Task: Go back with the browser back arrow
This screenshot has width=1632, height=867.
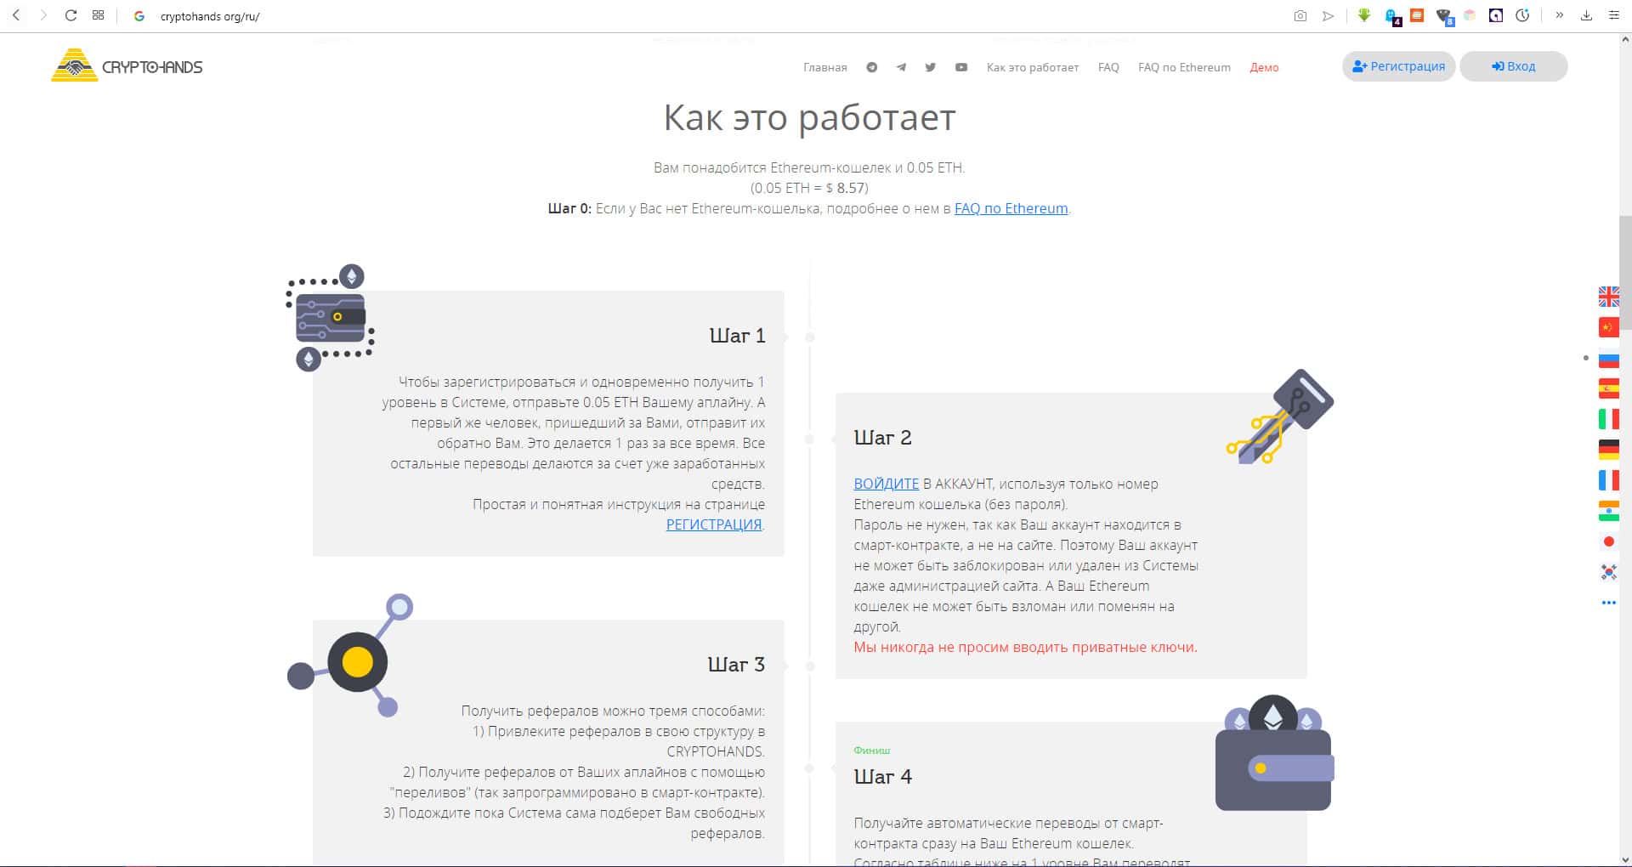Action: (16, 15)
